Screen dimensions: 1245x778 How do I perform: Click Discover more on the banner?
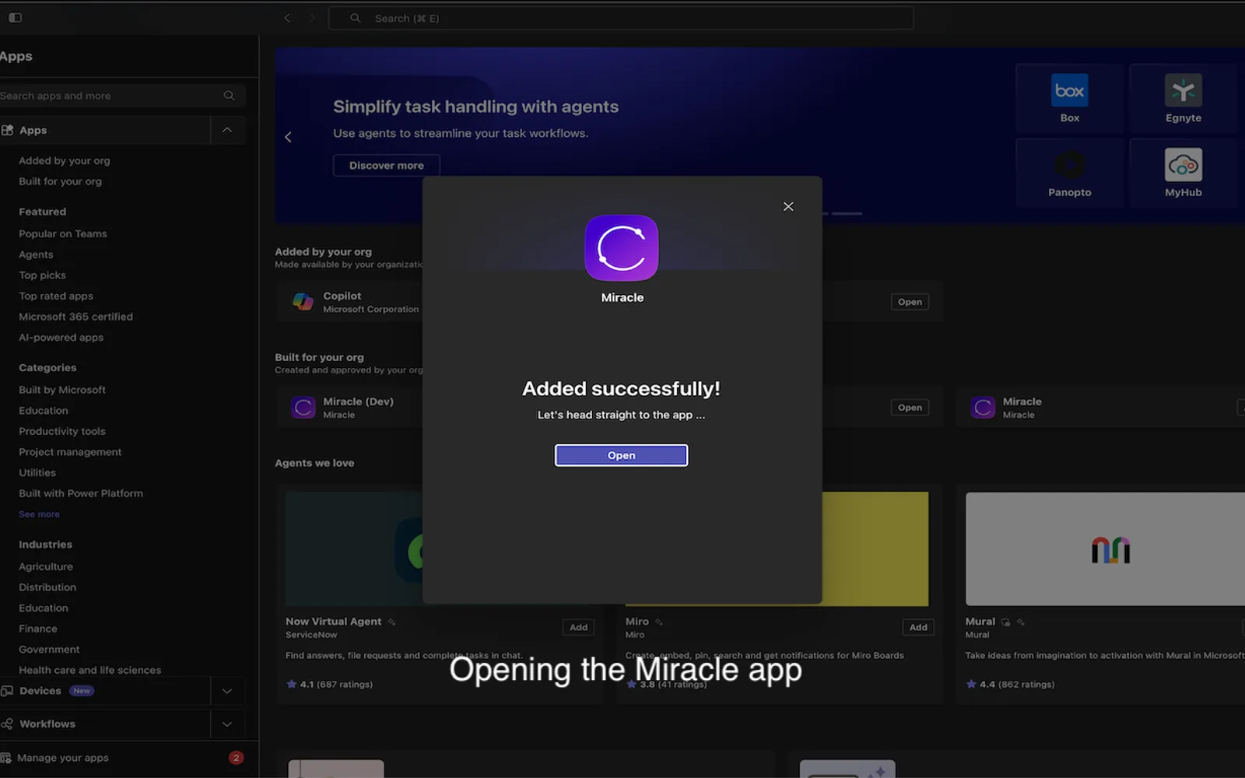pos(387,165)
